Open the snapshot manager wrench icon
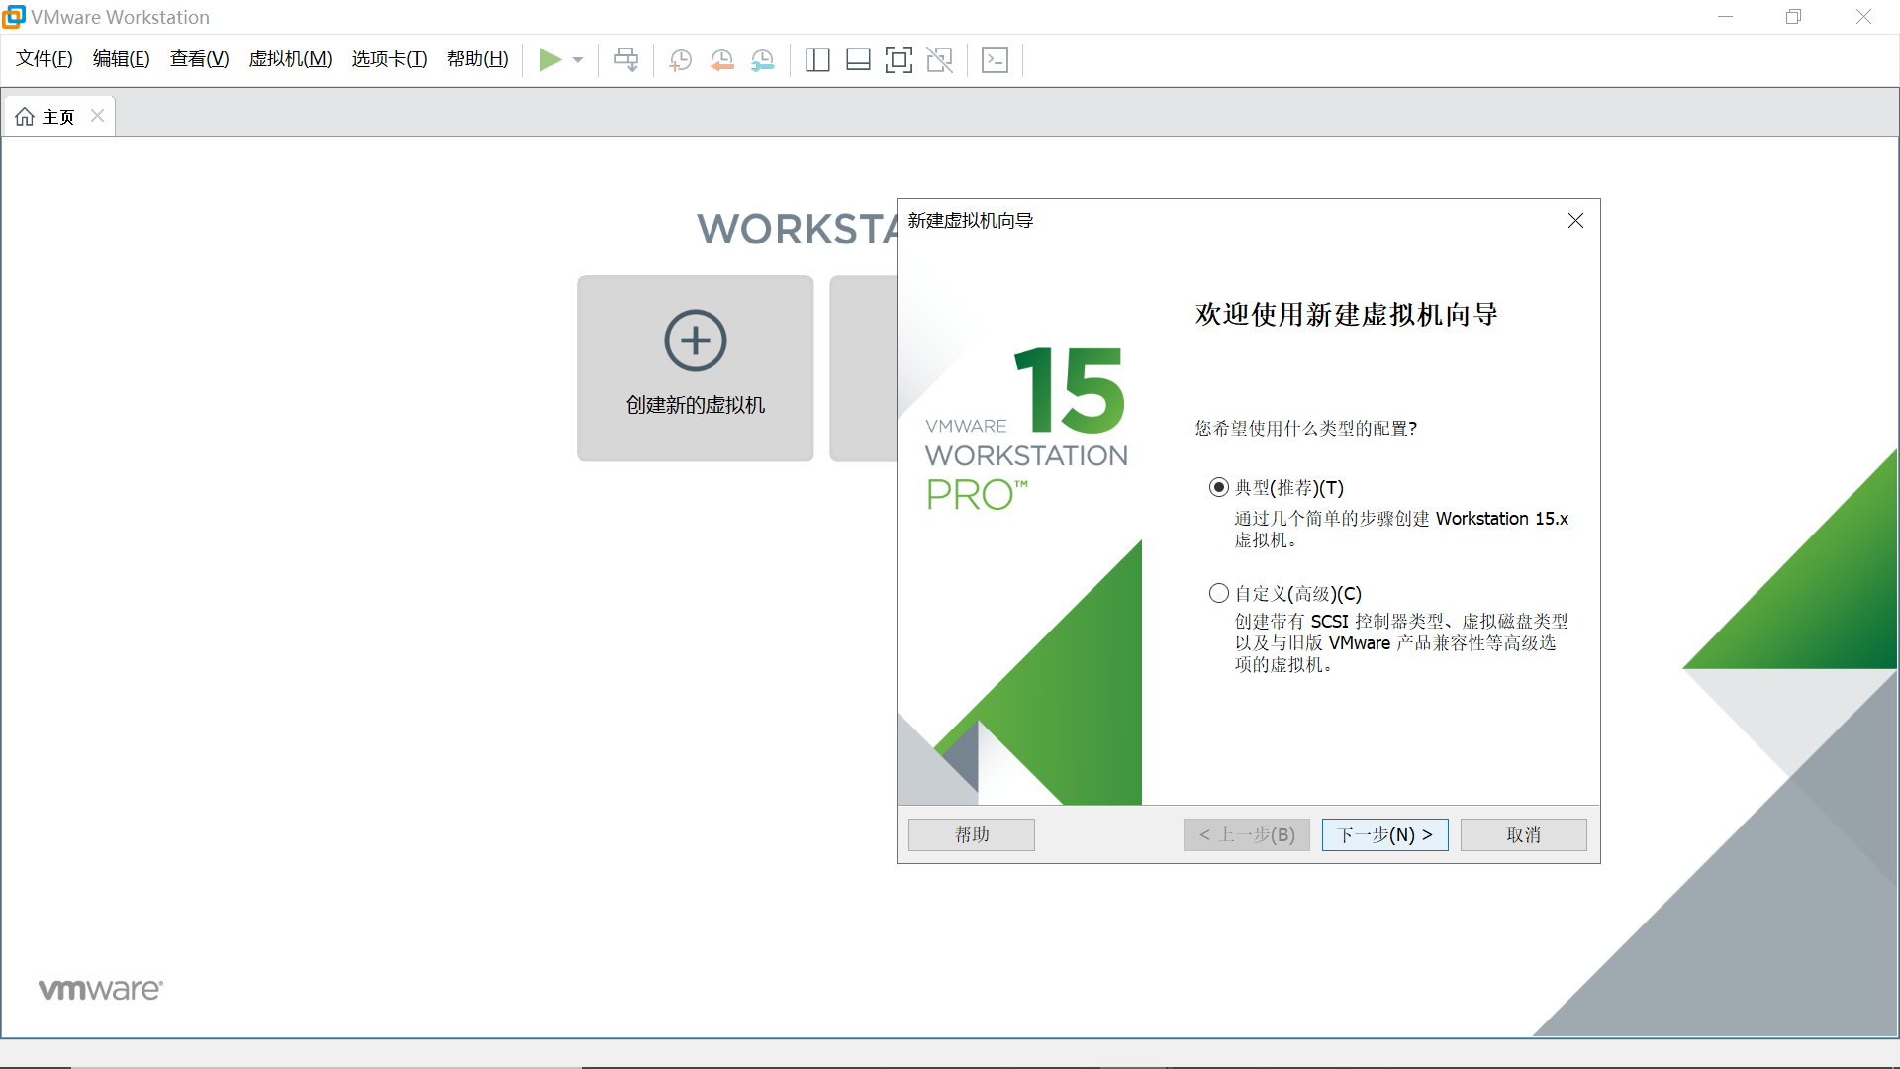1900x1069 pixels. pos(762,60)
